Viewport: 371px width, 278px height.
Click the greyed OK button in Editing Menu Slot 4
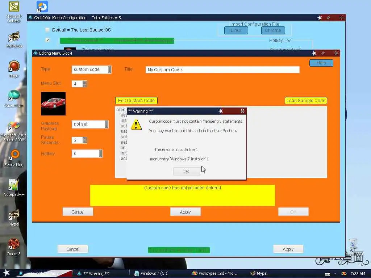point(293,212)
